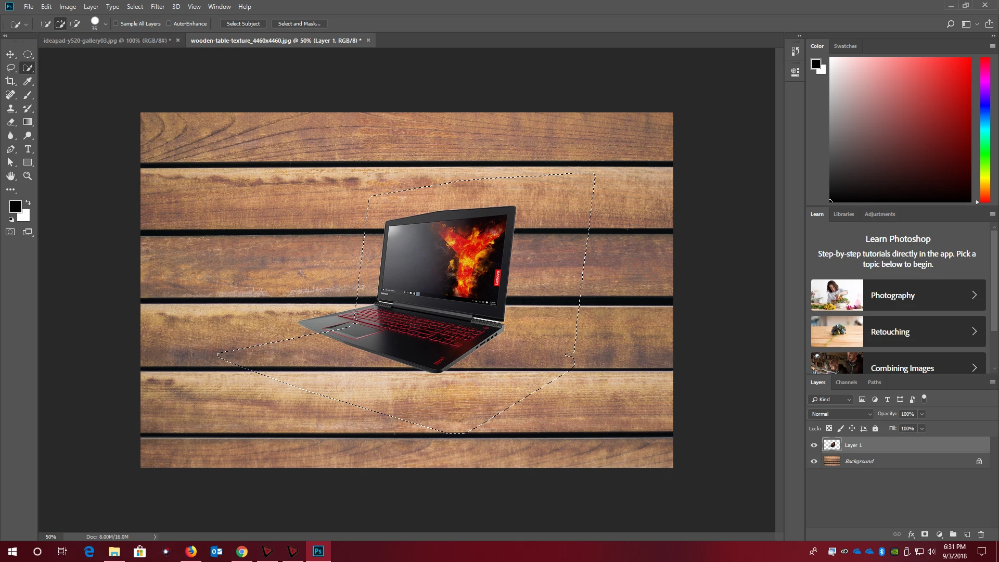999x562 pixels.
Task: Open the Opacity dropdown arrow
Action: 921,414
